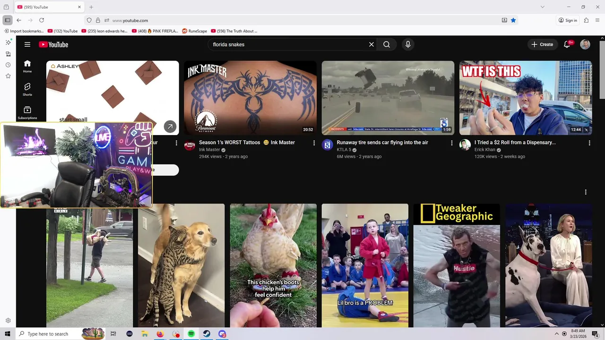The width and height of the screenshot is (605, 340).
Task: Click the Ashley ad external link arrow
Action: [x=170, y=127]
